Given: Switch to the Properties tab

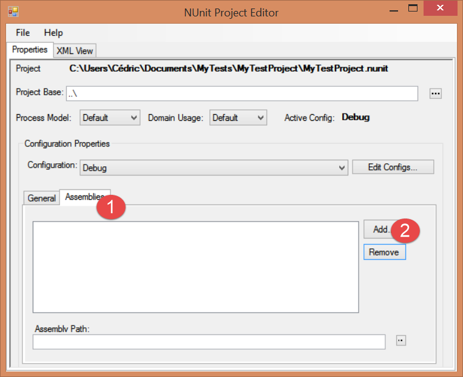Looking at the screenshot, I should [x=30, y=49].
